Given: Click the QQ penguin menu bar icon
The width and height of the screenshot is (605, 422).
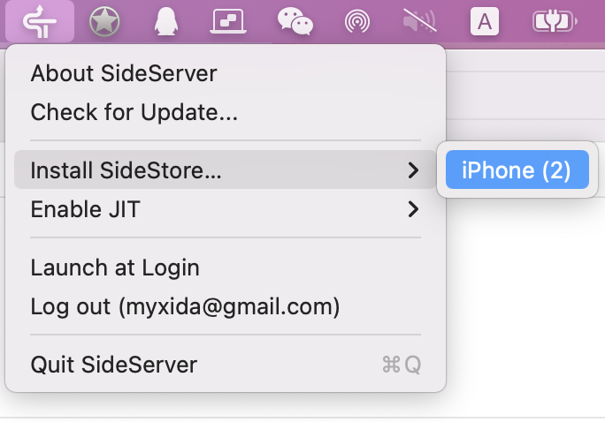Looking at the screenshot, I should pyautogui.click(x=165, y=21).
